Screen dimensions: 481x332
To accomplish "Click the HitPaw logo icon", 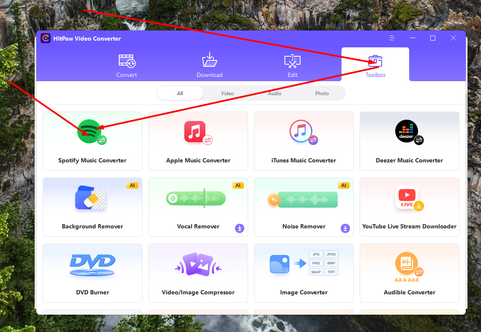I will (x=46, y=38).
